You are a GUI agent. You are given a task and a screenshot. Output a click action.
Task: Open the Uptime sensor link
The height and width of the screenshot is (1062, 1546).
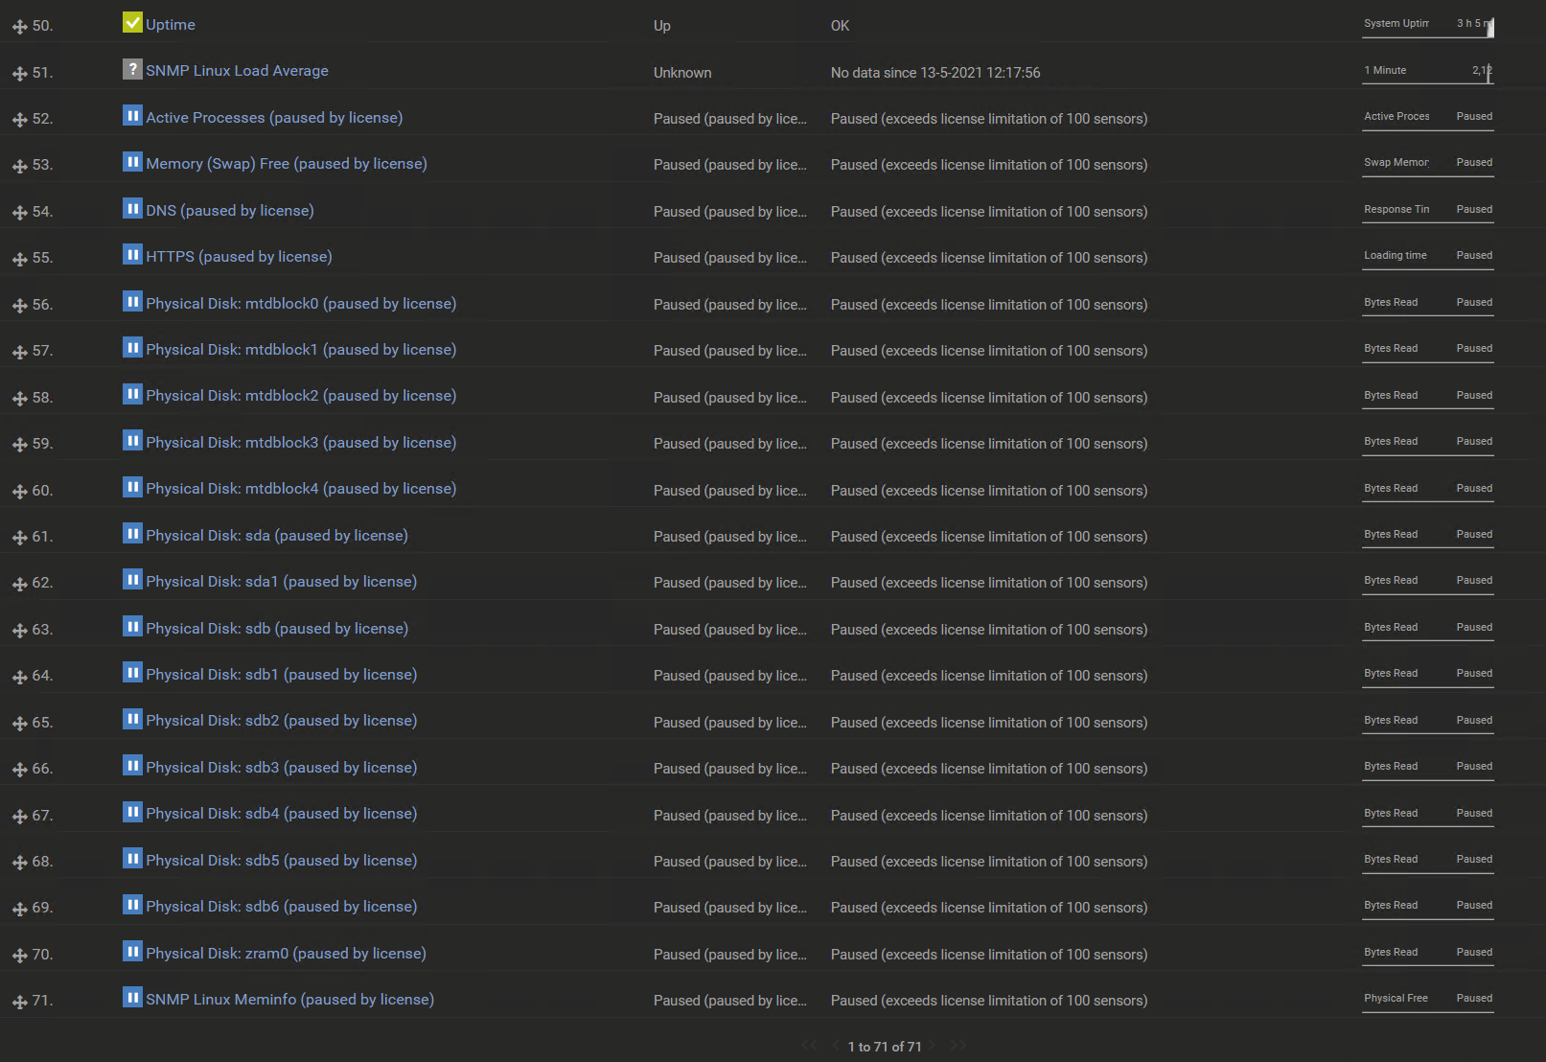(x=171, y=25)
